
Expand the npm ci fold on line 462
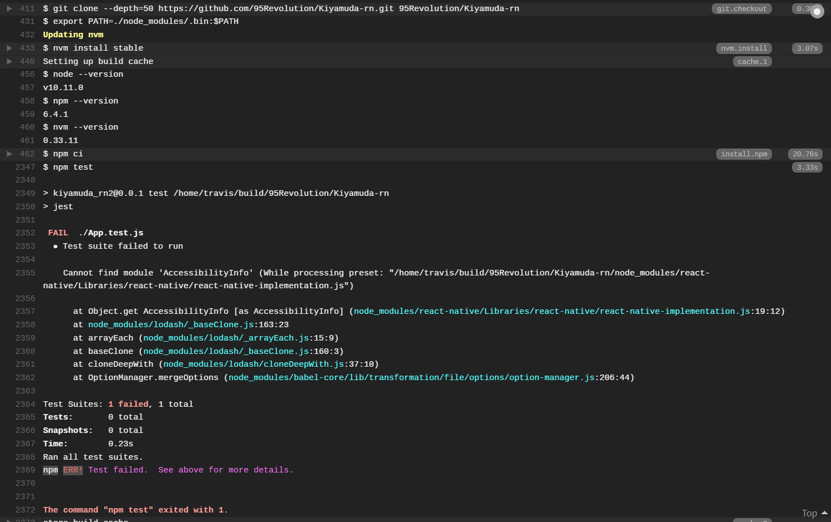click(x=9, y=154)
